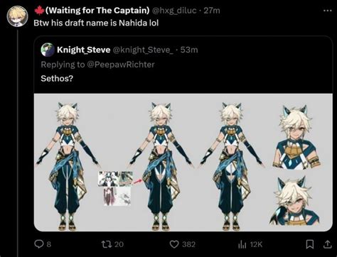The width and height of the screenshot is (337, 257).
Task: Follow the @PeepawRichter mention link
Action: coord(121,65)
